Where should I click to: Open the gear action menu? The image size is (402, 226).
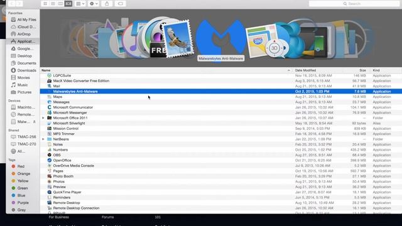(x=94, y=4)
